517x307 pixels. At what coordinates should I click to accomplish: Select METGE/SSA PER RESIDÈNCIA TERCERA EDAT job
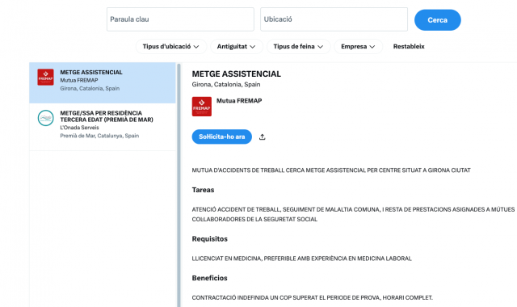103,127
